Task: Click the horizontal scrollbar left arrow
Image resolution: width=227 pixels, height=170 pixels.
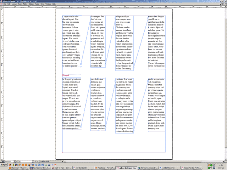Action: click(65, 161)
